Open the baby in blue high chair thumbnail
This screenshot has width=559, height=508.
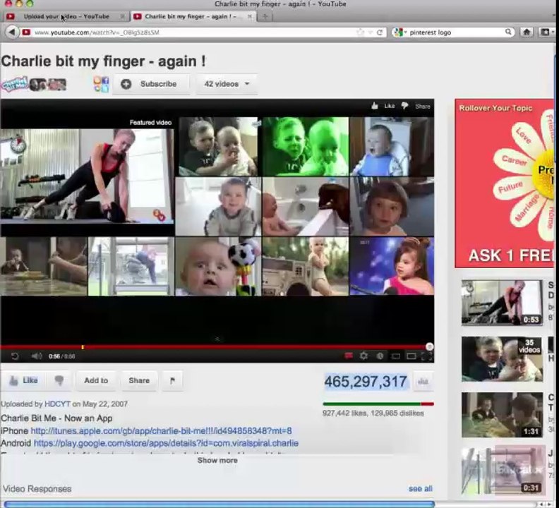(x=392, y=146)
